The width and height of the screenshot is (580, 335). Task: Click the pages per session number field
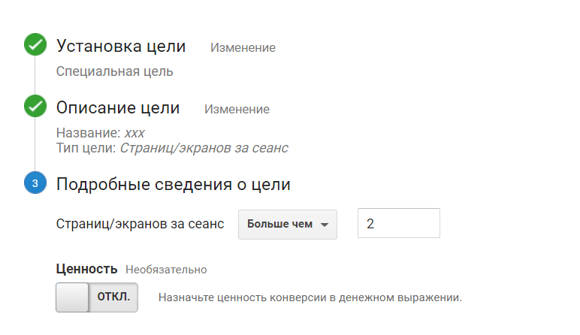point(398,224)
